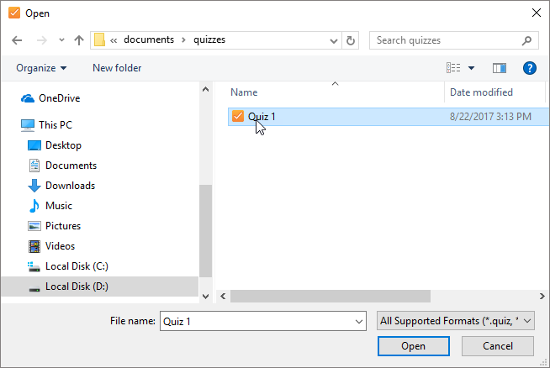Click the Back navigation arrow
Image resolution: width=550 pixels, height=368 pixels.
pyautogui.click(x=17, y=40)
